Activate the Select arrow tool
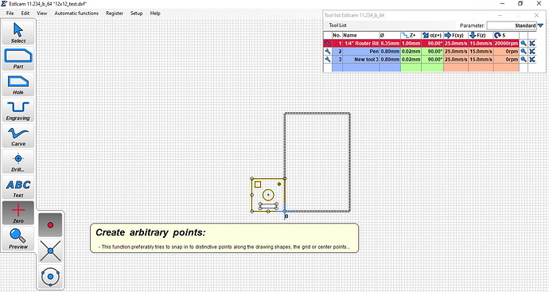The image size is (549, 292). (x=18, y=33)
